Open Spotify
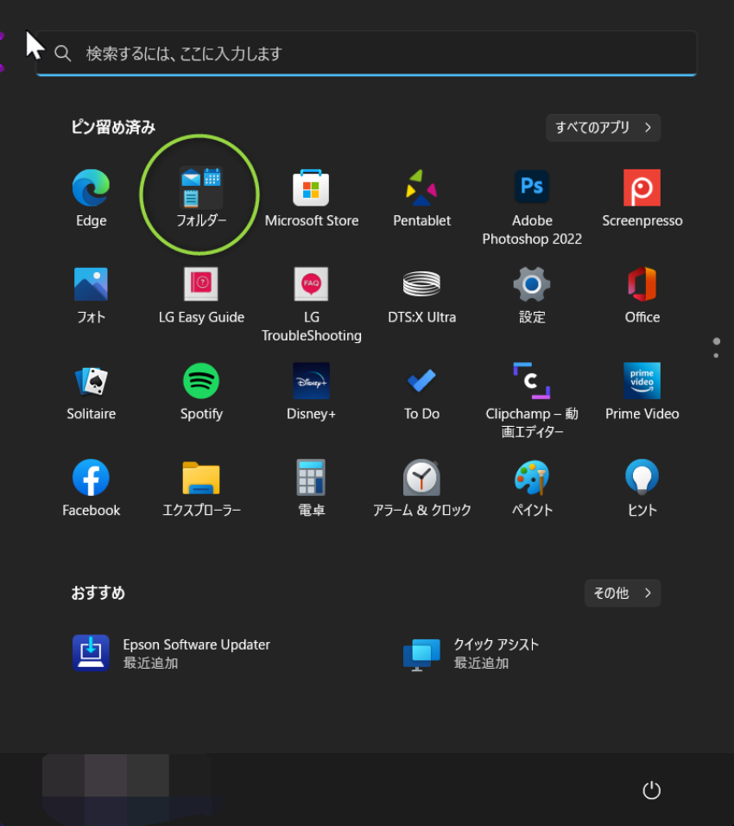Viewport: 734px width, 826px height. tap(201, 391)
